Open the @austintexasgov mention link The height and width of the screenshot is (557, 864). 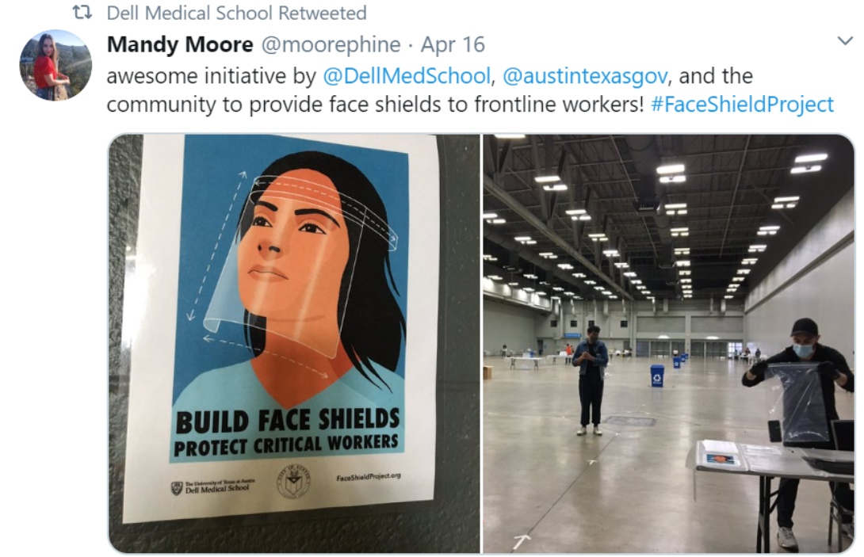[585, 76]
